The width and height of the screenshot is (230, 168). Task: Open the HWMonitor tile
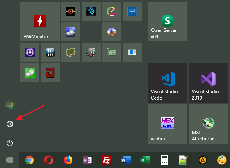[x=40, y=22]
